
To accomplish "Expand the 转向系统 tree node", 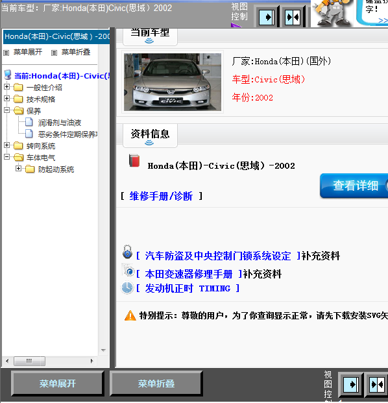I will point(7,145).
